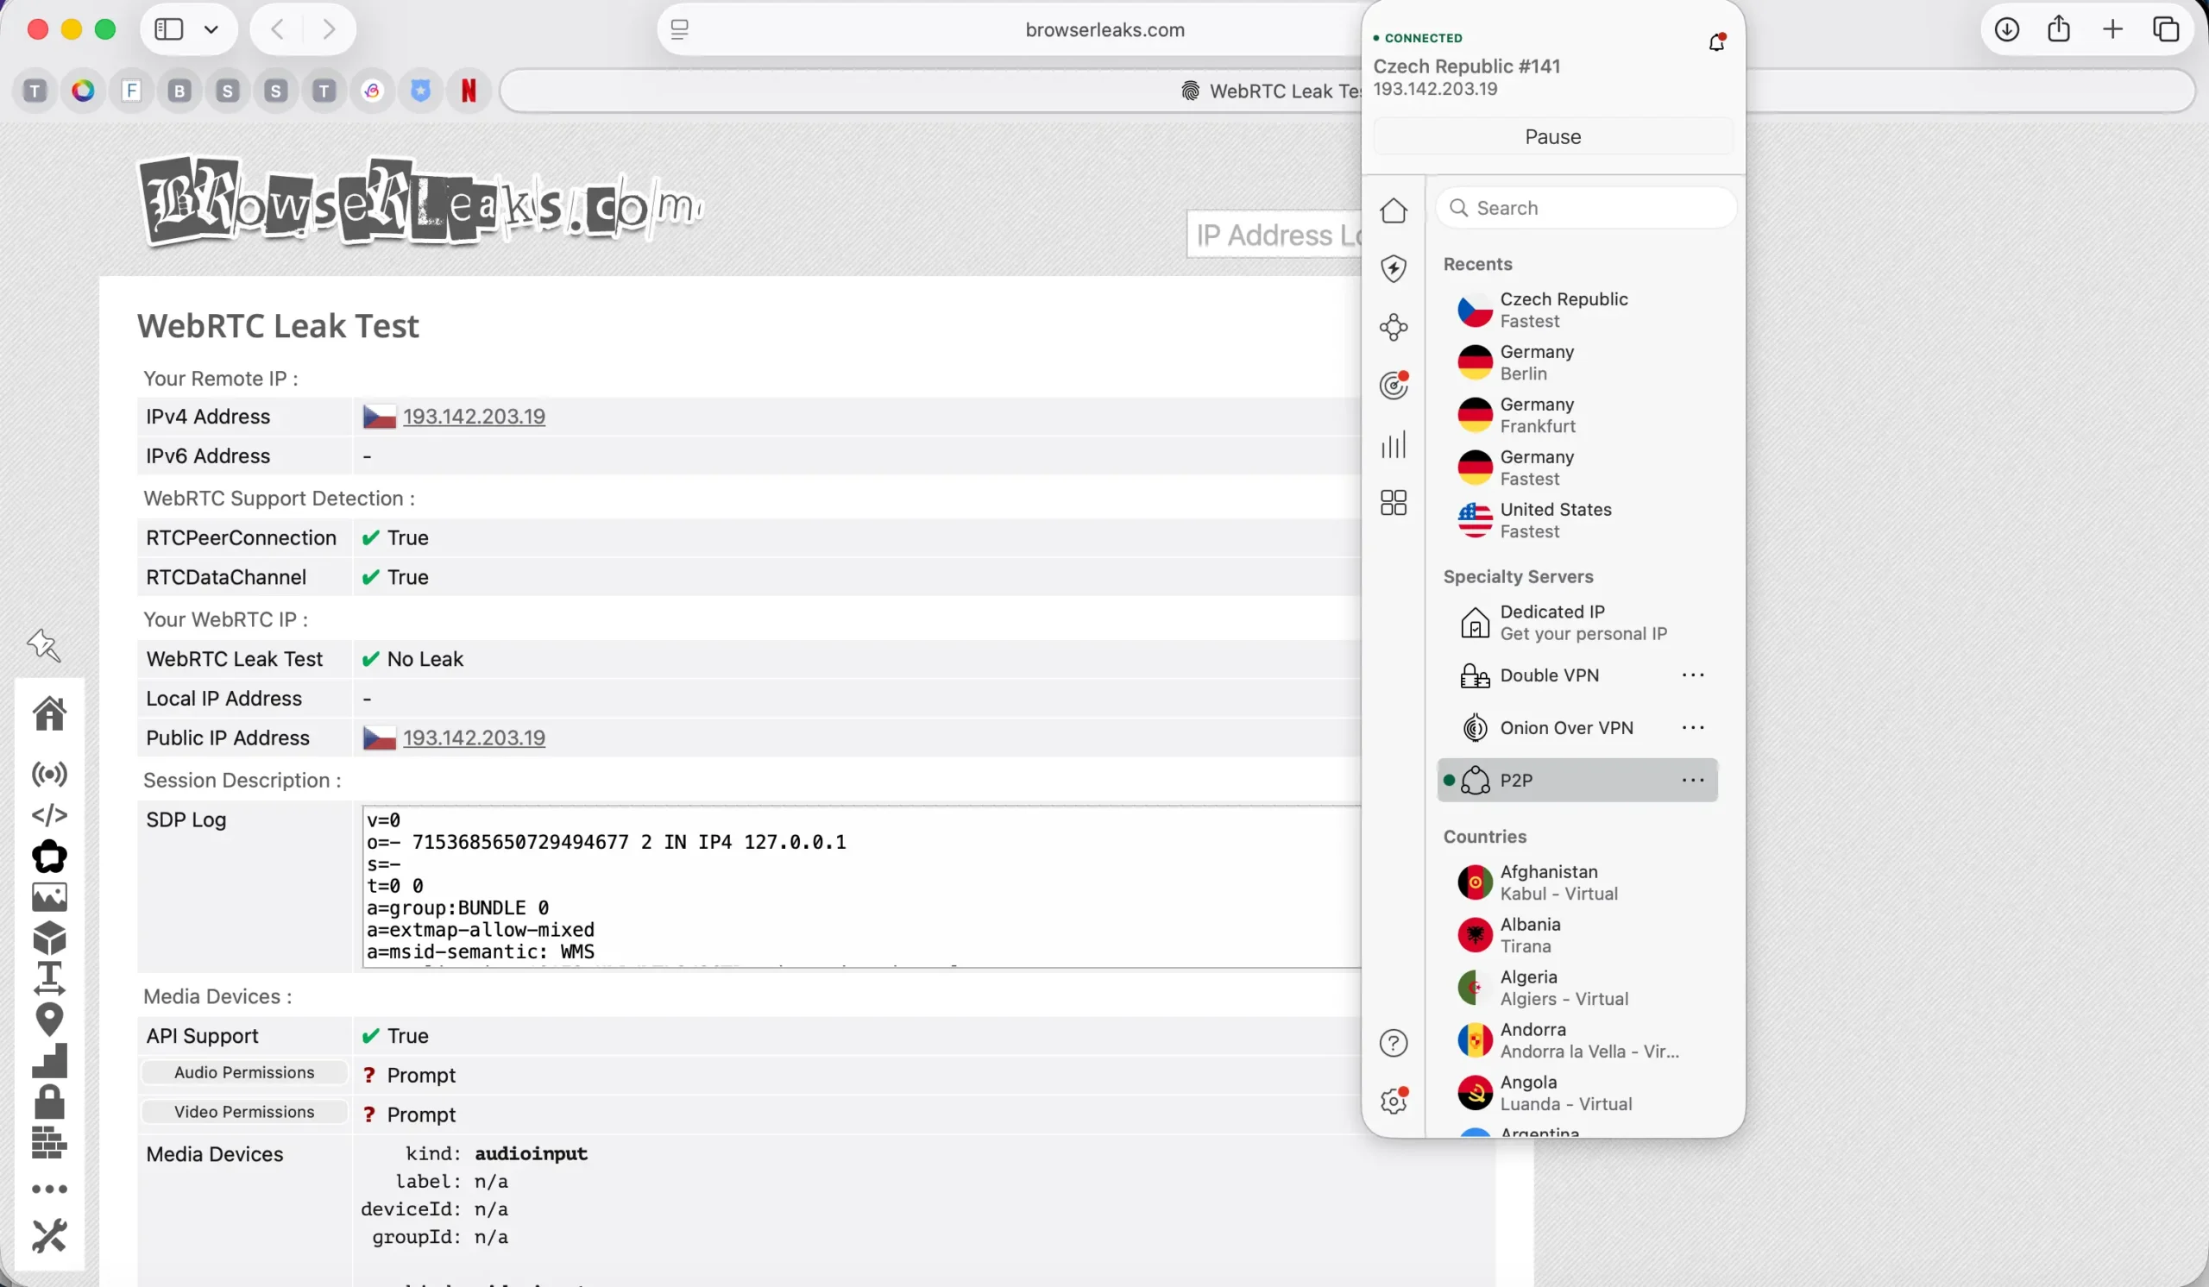Open Double VPN options via its ellipsis
The image size is (2209, 1287).
click(x=1693, y=675)
